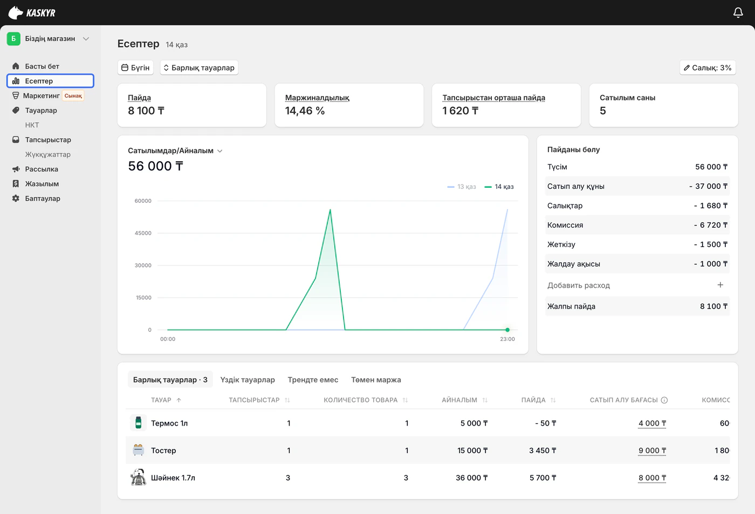Click the pencil icon in Салық button

click(x=687, y=68)
